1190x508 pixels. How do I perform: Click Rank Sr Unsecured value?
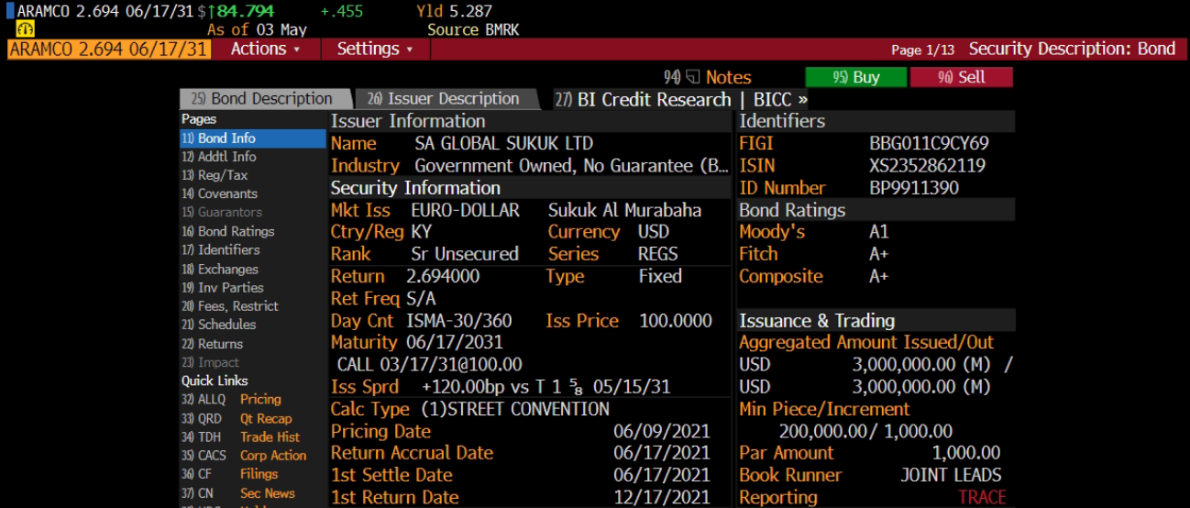point(465,254)
